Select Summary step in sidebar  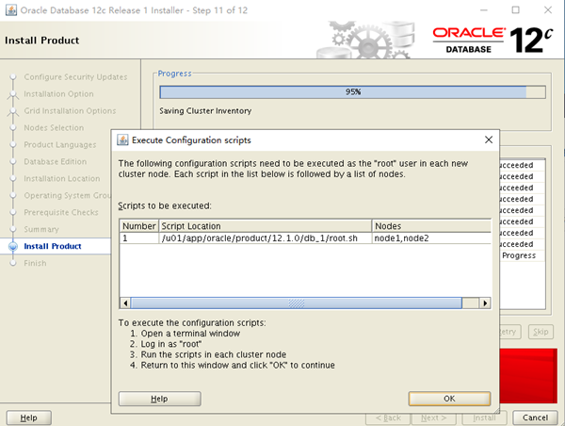(x=41, y=229)
